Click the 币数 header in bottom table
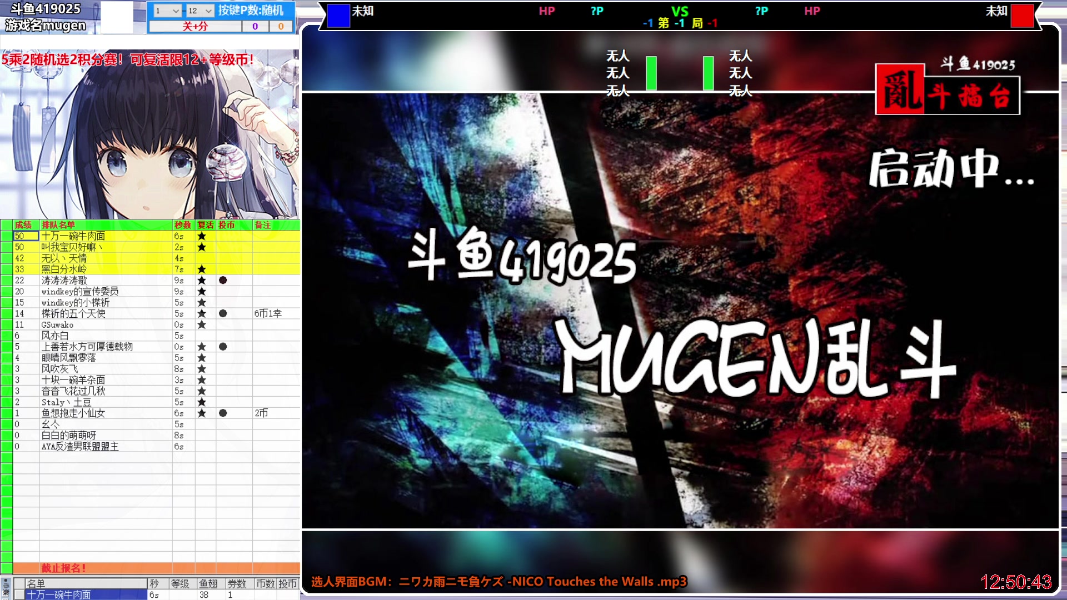The height and width of the screenshot is (600, 1067). pyautogui.click(x=265, y=583)
